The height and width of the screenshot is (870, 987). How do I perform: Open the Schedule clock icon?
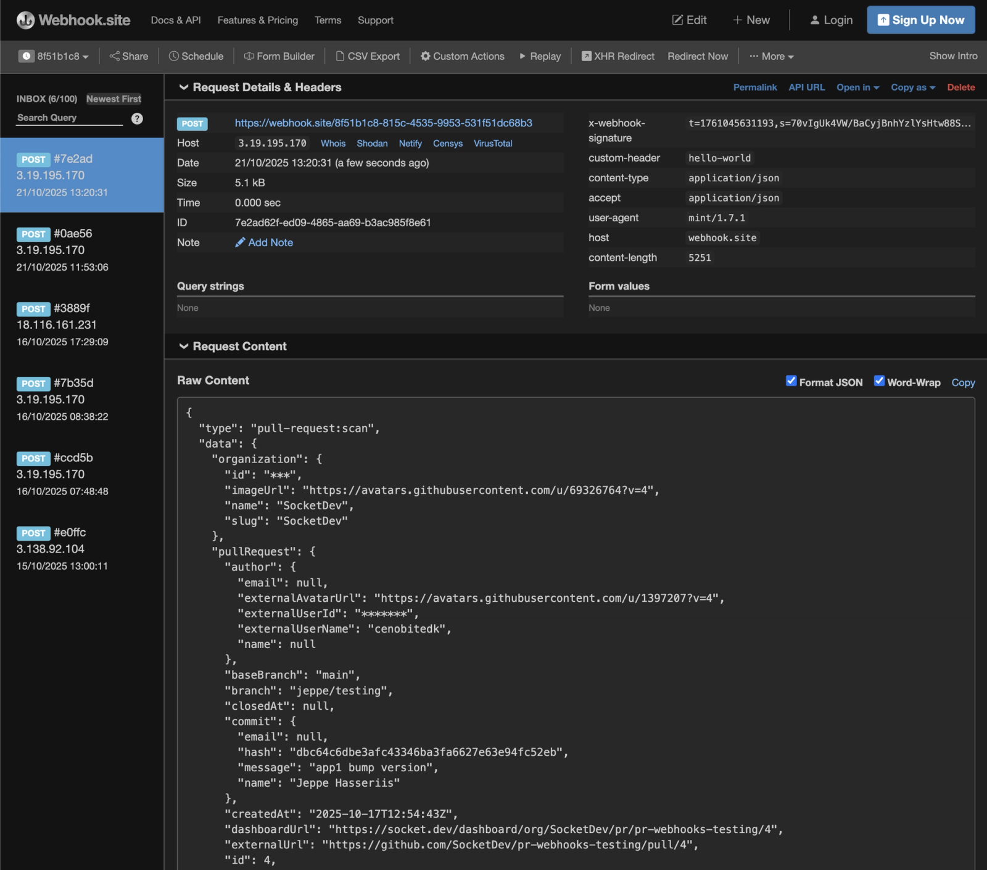[x=174, y=56]
